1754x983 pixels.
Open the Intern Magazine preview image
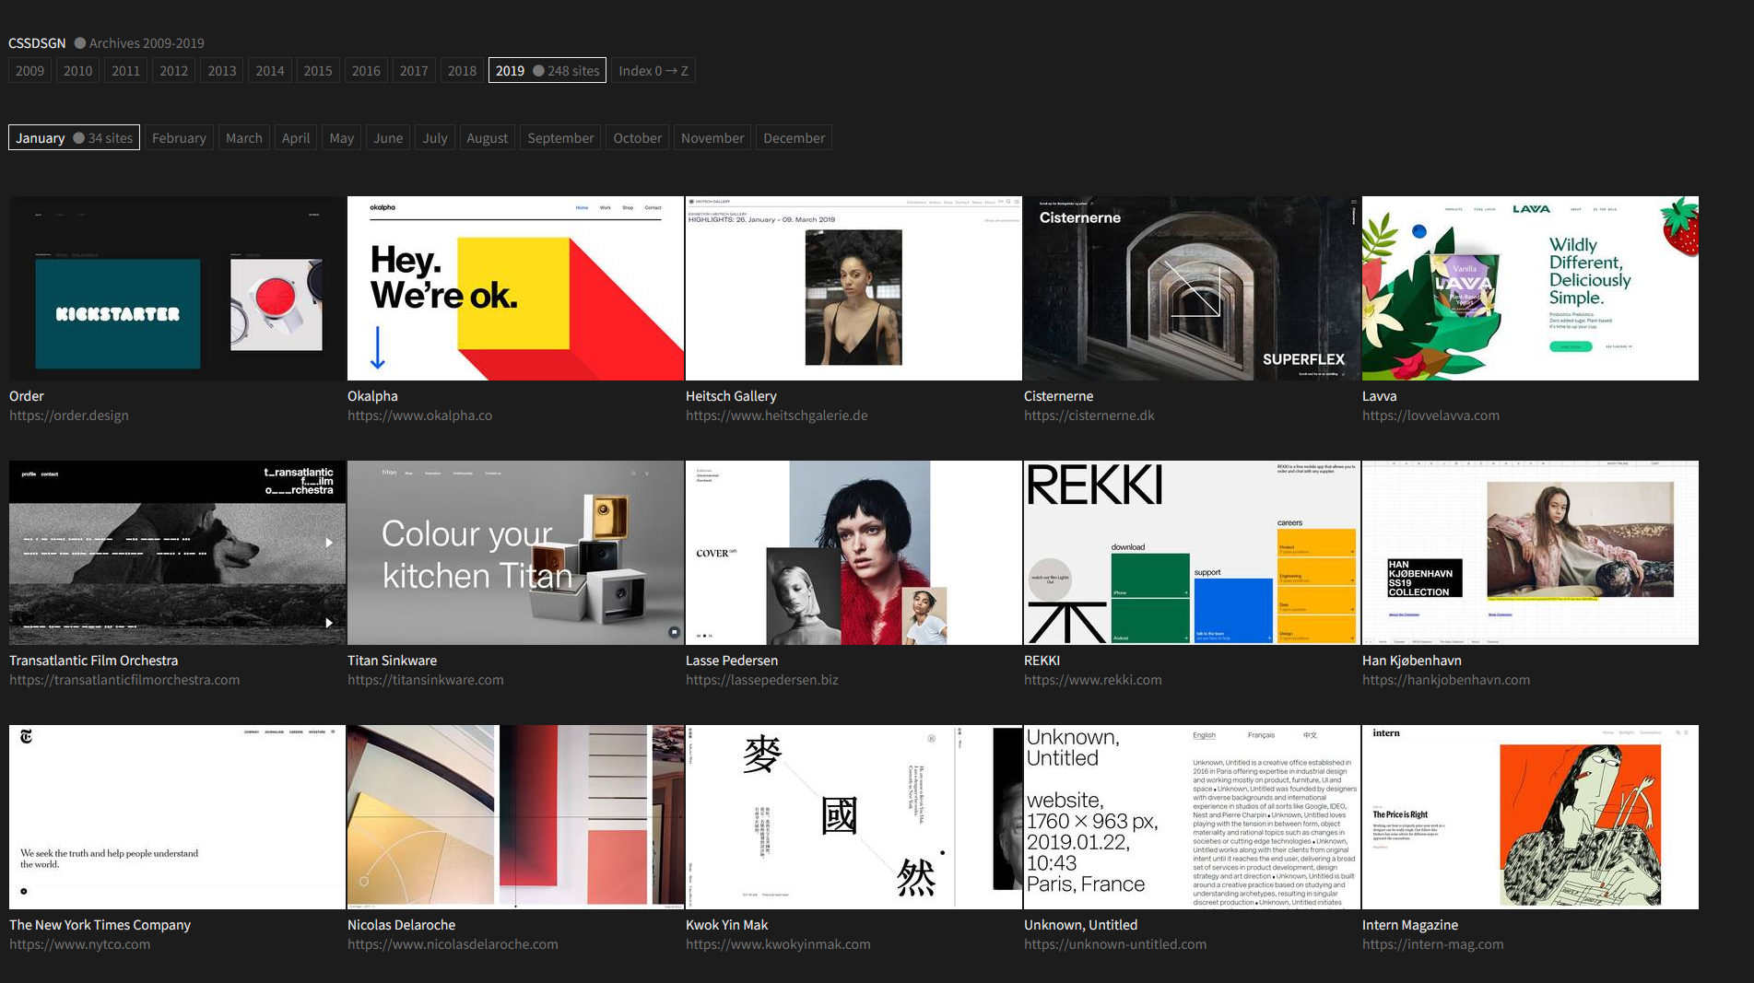[1530, 816]
